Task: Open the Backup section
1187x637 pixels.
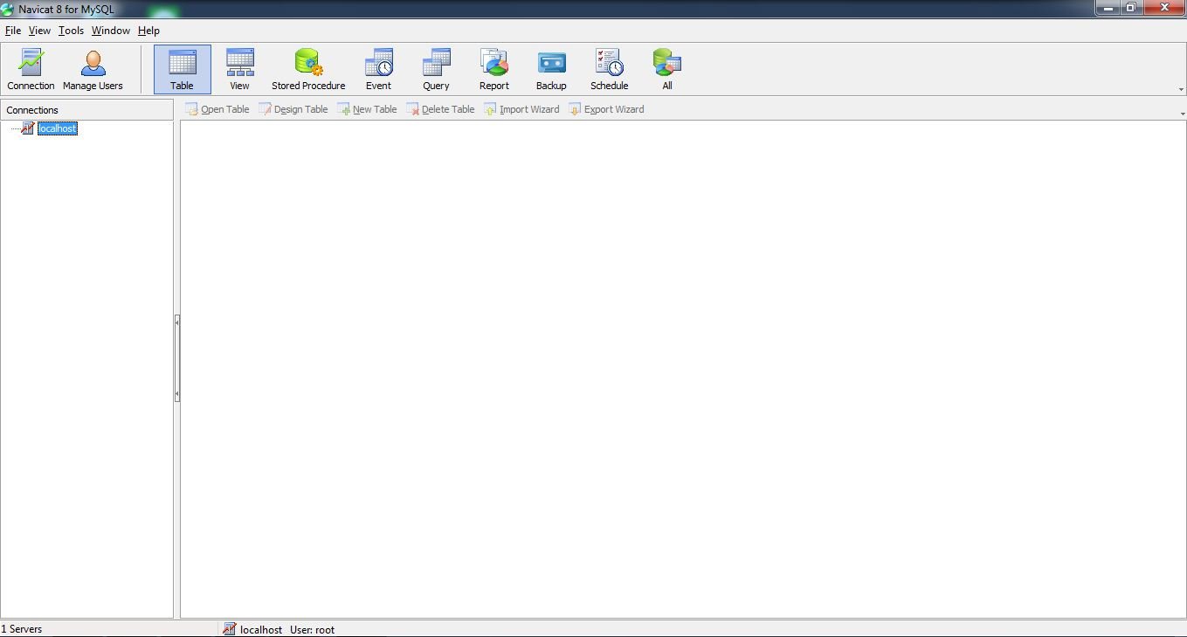Action: [551, 70]
